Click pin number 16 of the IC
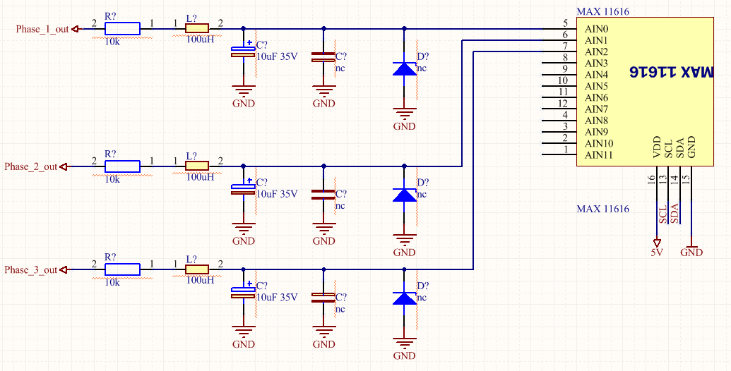The width and height of the screenshot is (731, 371). [x=652, y=180]
